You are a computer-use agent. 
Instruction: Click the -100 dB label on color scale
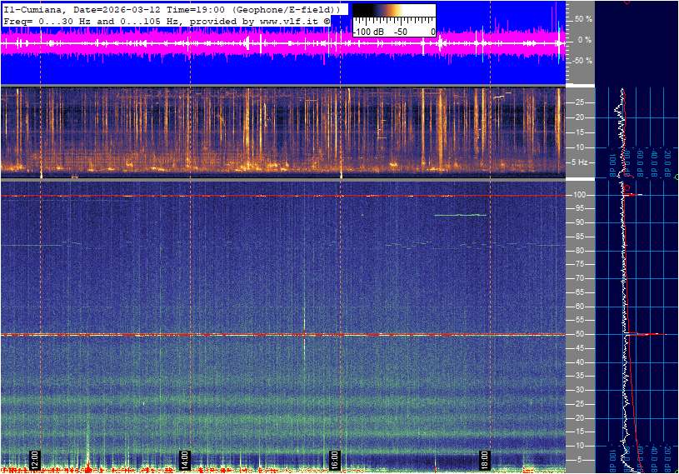coord(367,32)
